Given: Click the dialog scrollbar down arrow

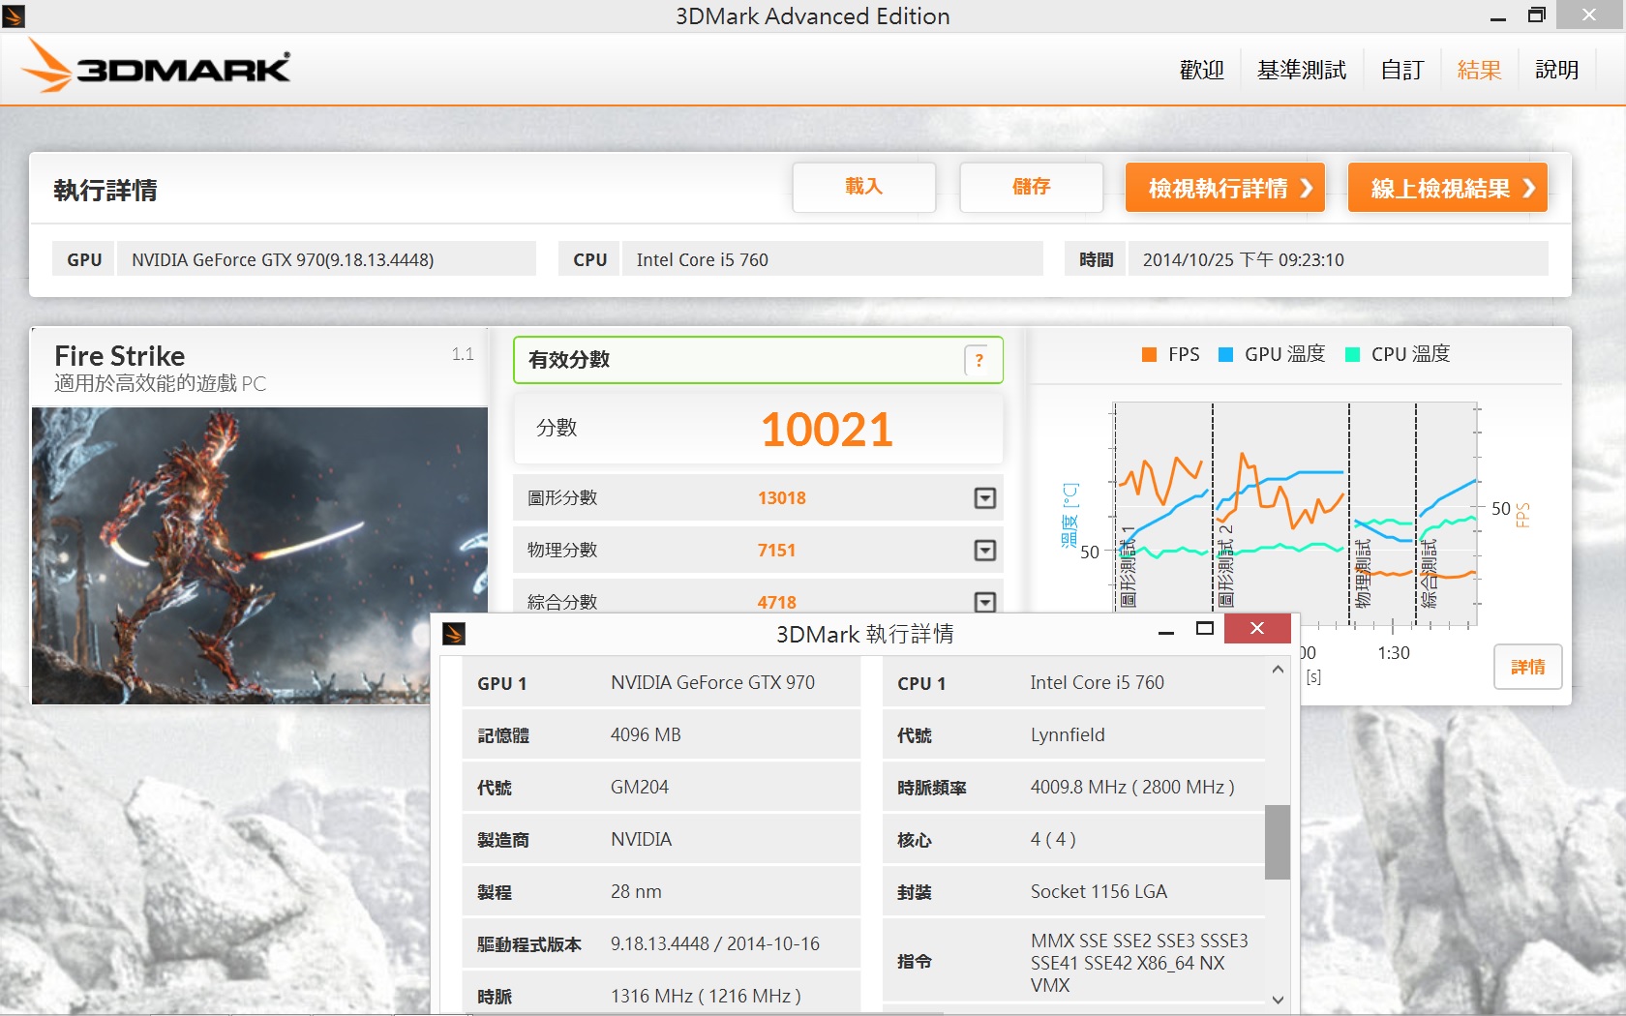Looking at the screenshot, I should (x=1278, y=1001).
